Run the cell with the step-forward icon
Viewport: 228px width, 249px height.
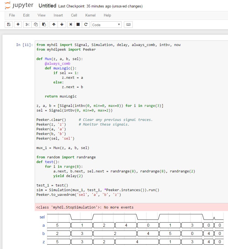click(x=71, y=25)
